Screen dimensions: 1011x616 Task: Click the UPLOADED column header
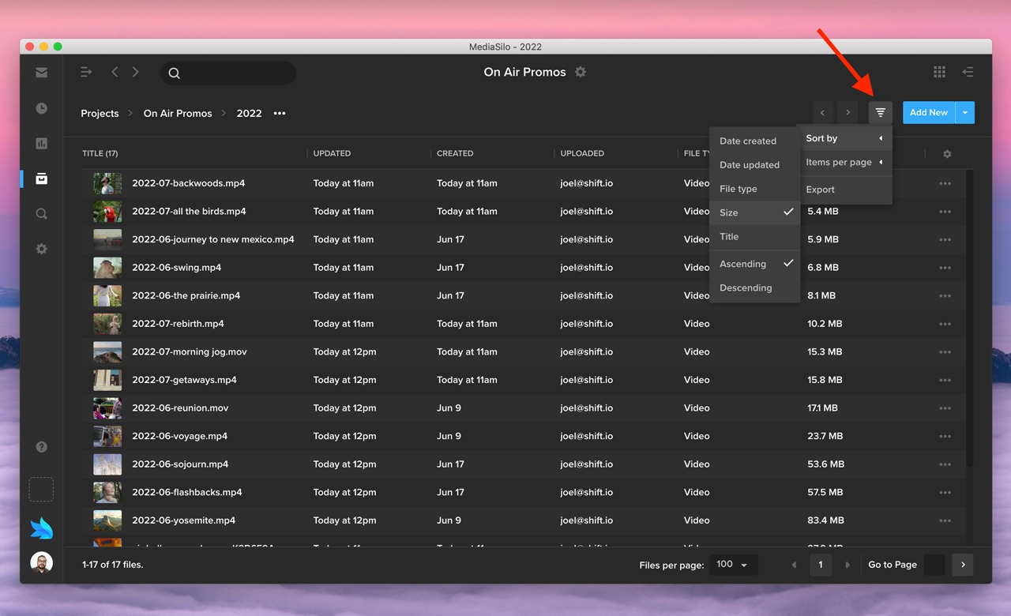point(582,153)
